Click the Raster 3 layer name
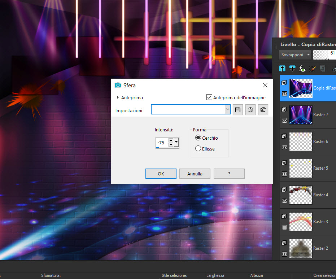The height and width of the screenshot is (279, 336). coord(320,221)
